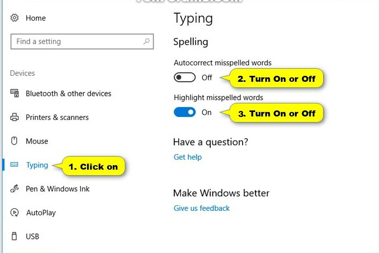Focus the Find a setting search box
The image size is (379, 253).
pyautogui.click(x=75, y=42)
